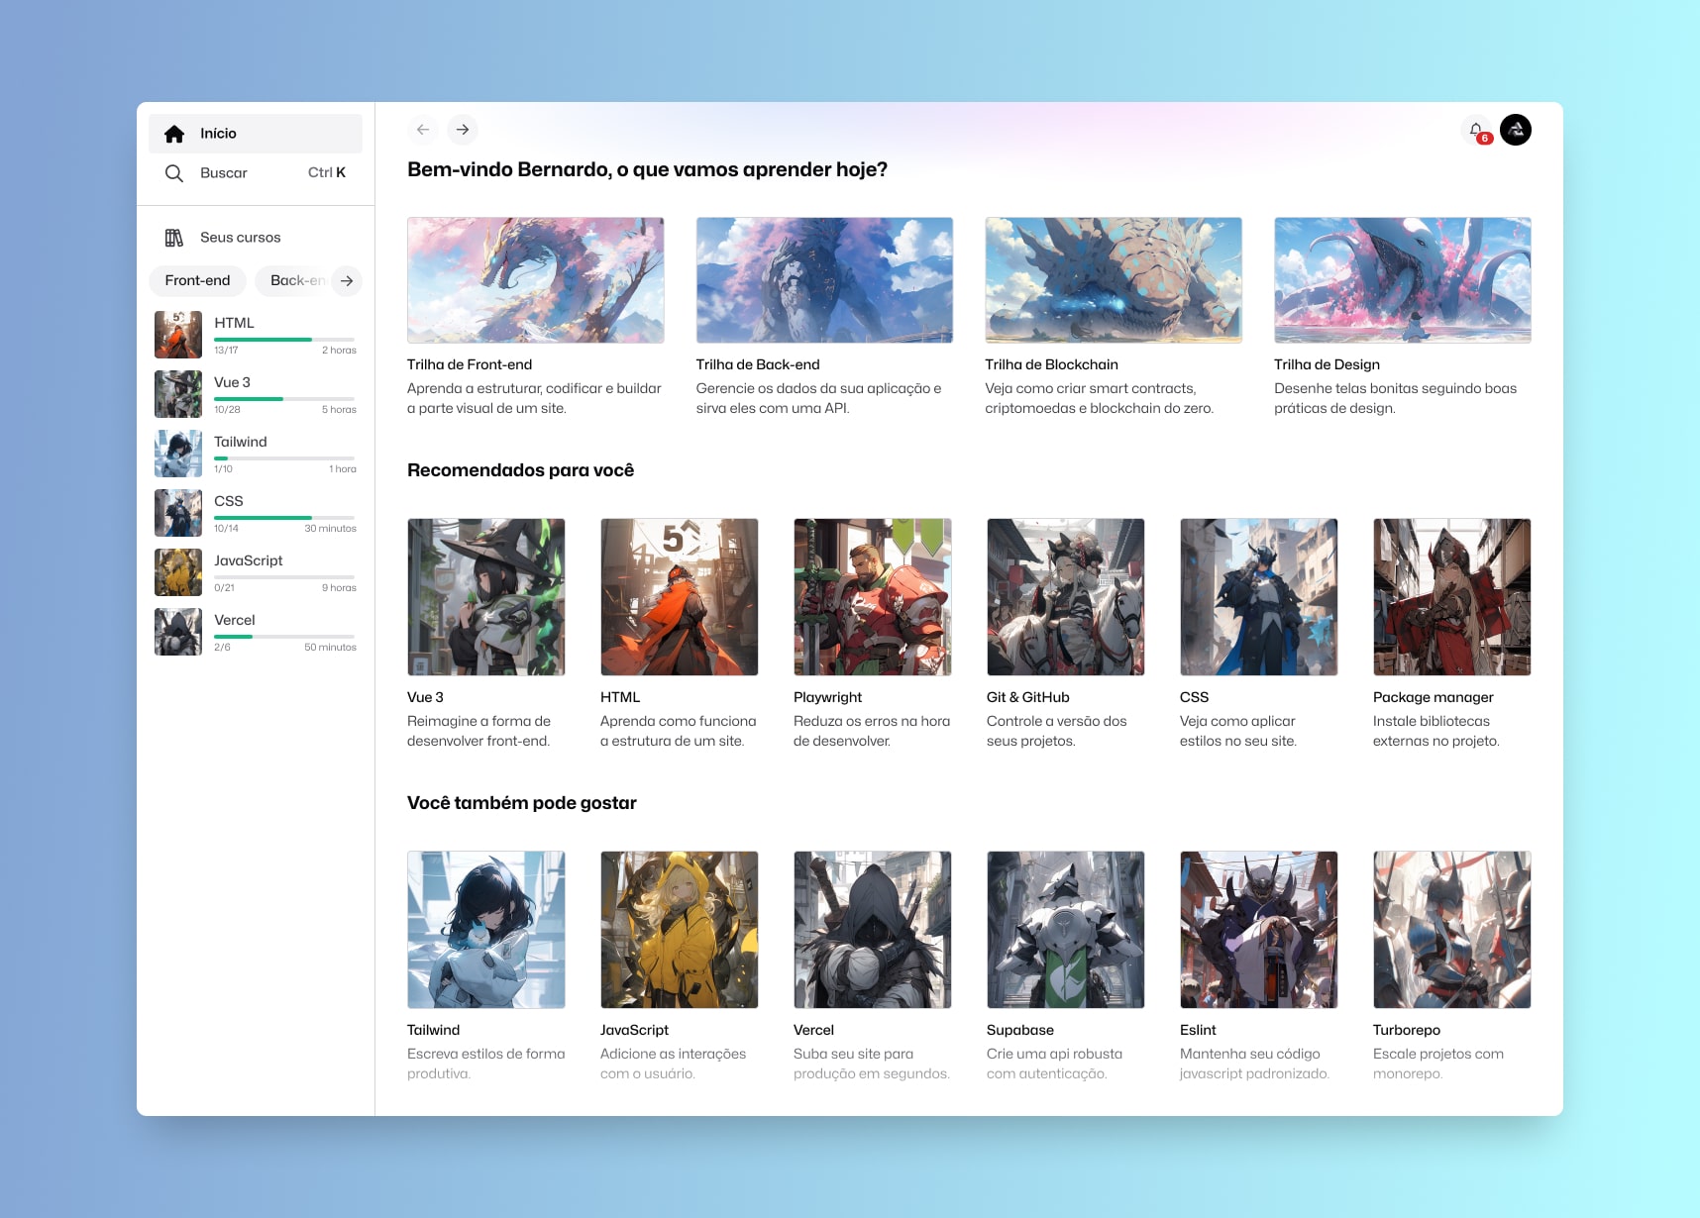Click the Trilha de Back-end title
Screen dimensions: 1700x1218
(x=758, y=364)
